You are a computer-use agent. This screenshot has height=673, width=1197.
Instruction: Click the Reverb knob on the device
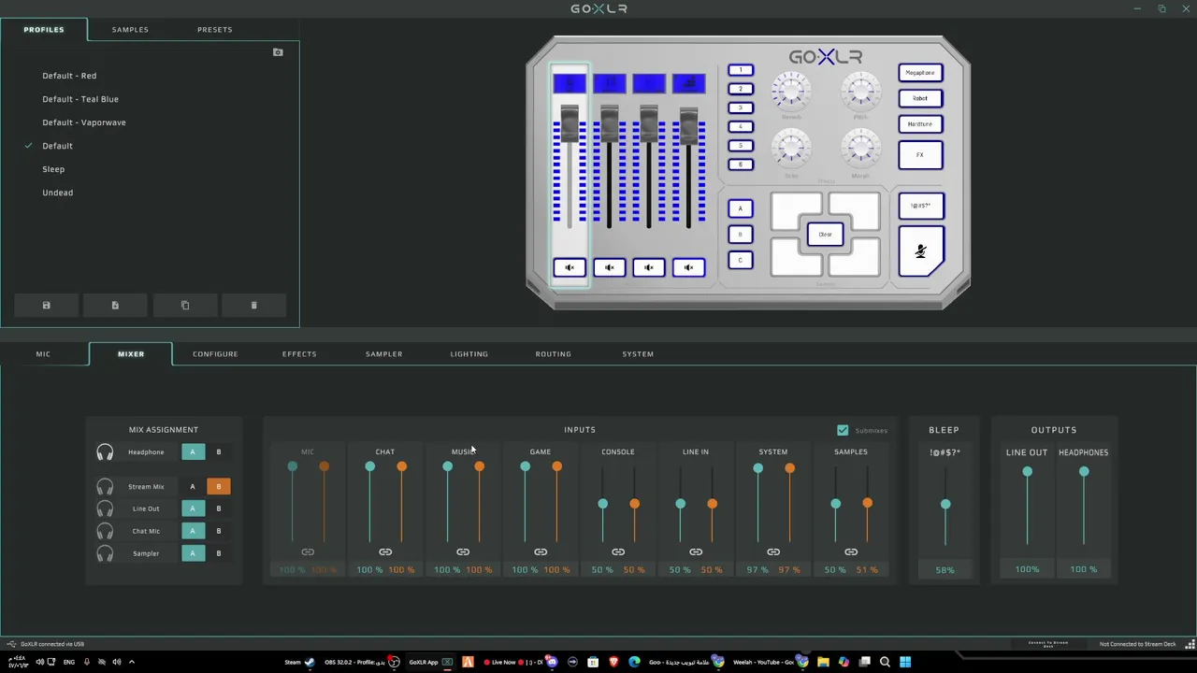791,92
